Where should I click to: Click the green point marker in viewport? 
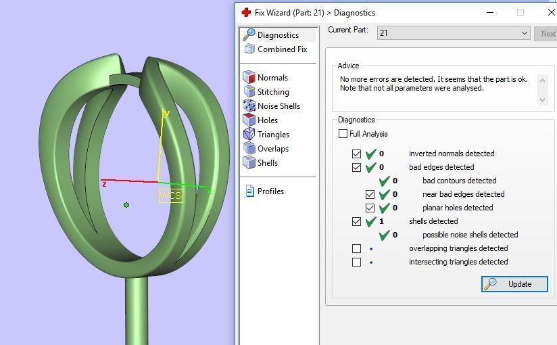[126, 205]
